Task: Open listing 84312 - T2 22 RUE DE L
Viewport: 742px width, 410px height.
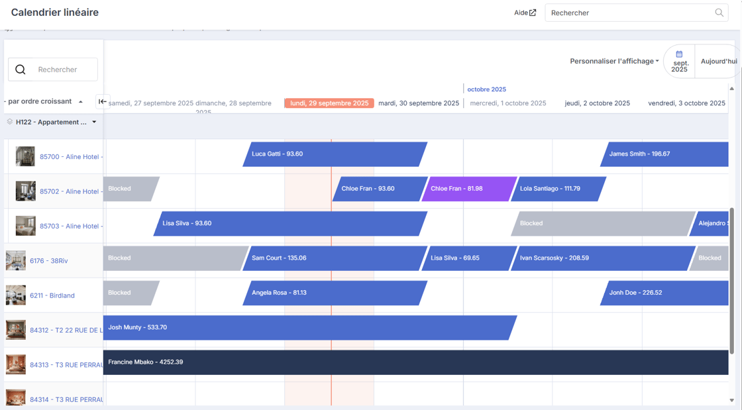Action: 66,330
